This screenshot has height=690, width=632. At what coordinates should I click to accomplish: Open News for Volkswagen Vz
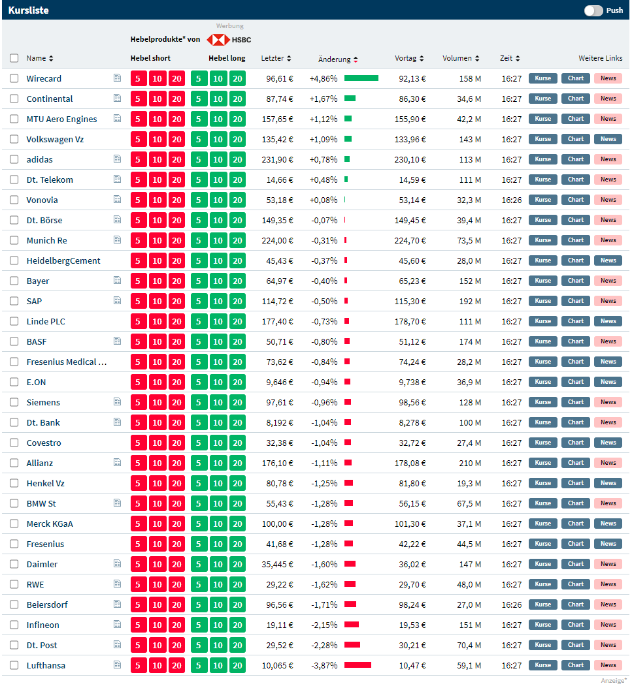coord(608,139)
